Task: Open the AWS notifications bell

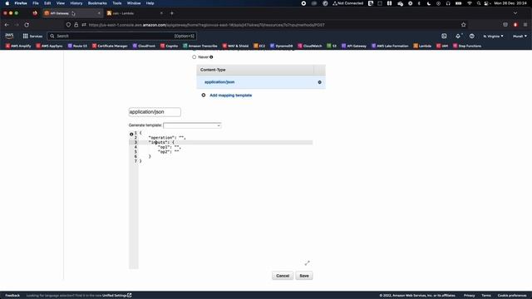Action: pos(458,36)
